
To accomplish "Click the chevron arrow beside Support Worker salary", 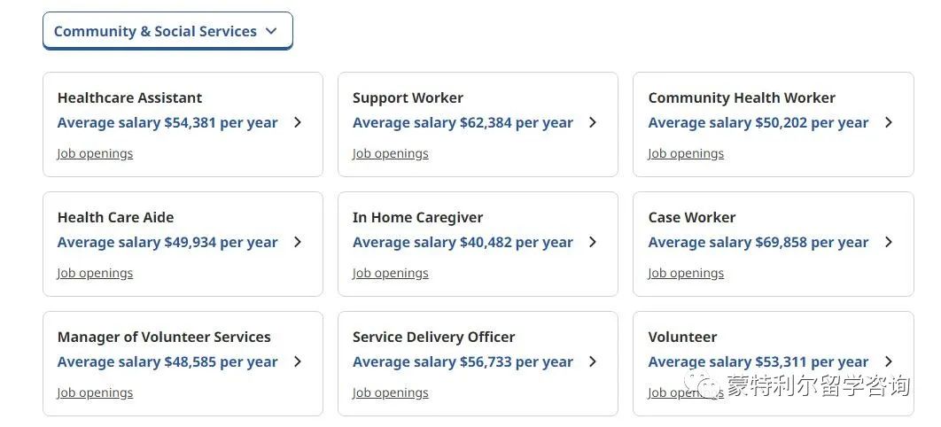I will coord(593,122).
